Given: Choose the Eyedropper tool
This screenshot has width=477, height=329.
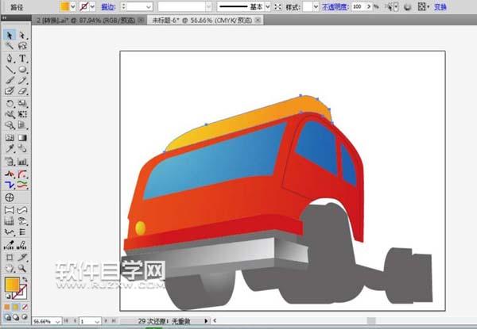Looking at the screenshot, I should click(x=10, y=148).
